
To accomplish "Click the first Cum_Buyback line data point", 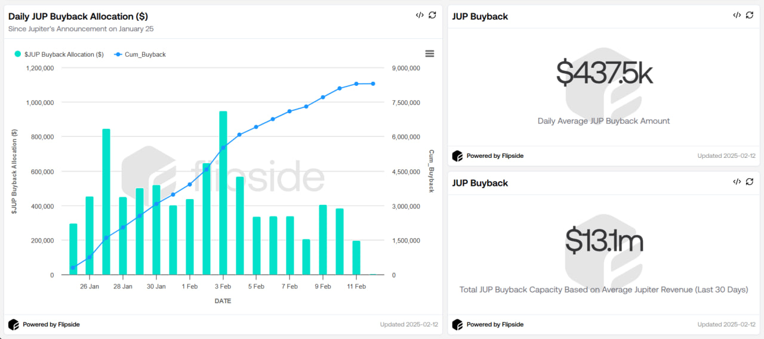I will click(x=73, y=268).
